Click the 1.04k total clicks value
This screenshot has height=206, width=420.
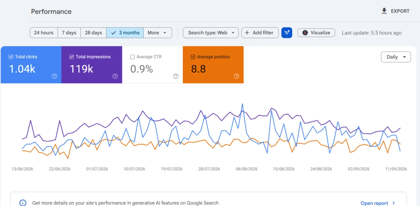[x=22, y=69]
